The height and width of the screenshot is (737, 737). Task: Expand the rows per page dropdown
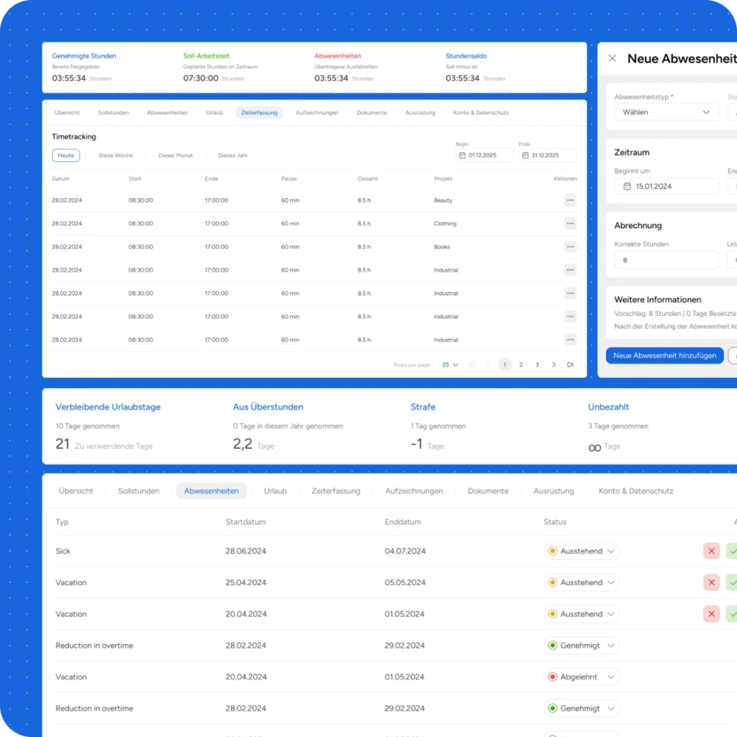[451, 365]
